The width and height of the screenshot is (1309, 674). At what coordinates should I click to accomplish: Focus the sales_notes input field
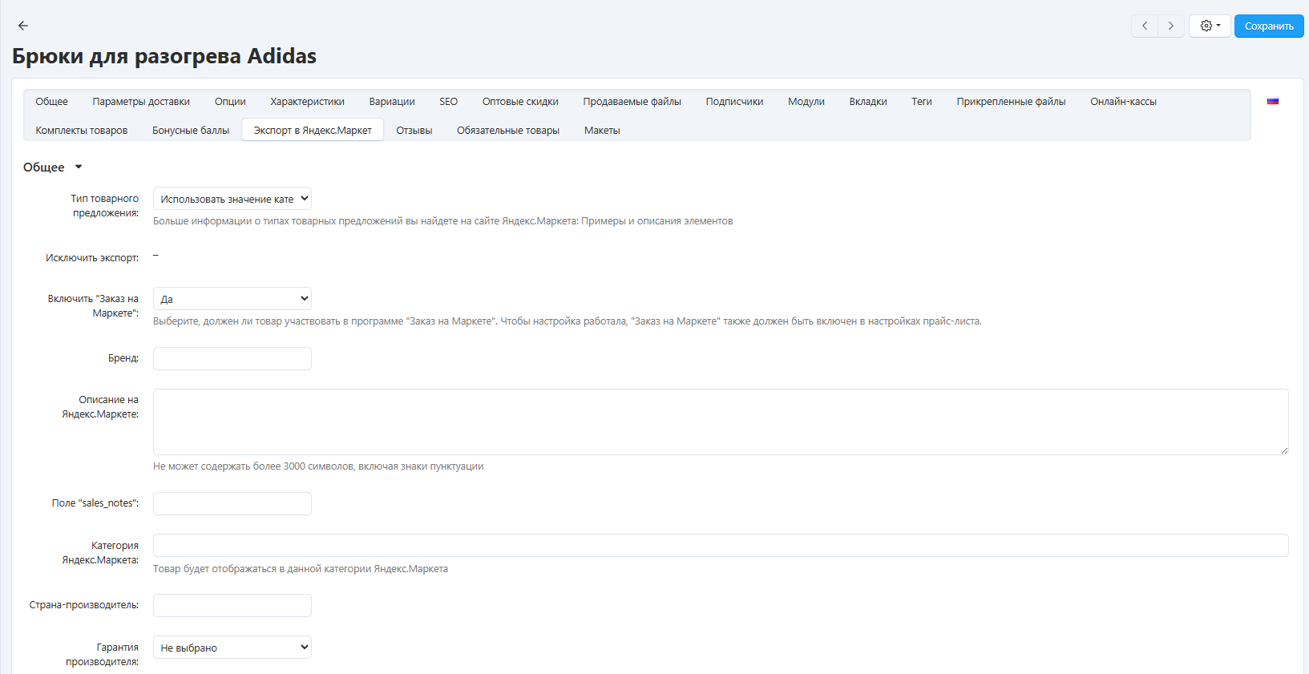(232, 503)
